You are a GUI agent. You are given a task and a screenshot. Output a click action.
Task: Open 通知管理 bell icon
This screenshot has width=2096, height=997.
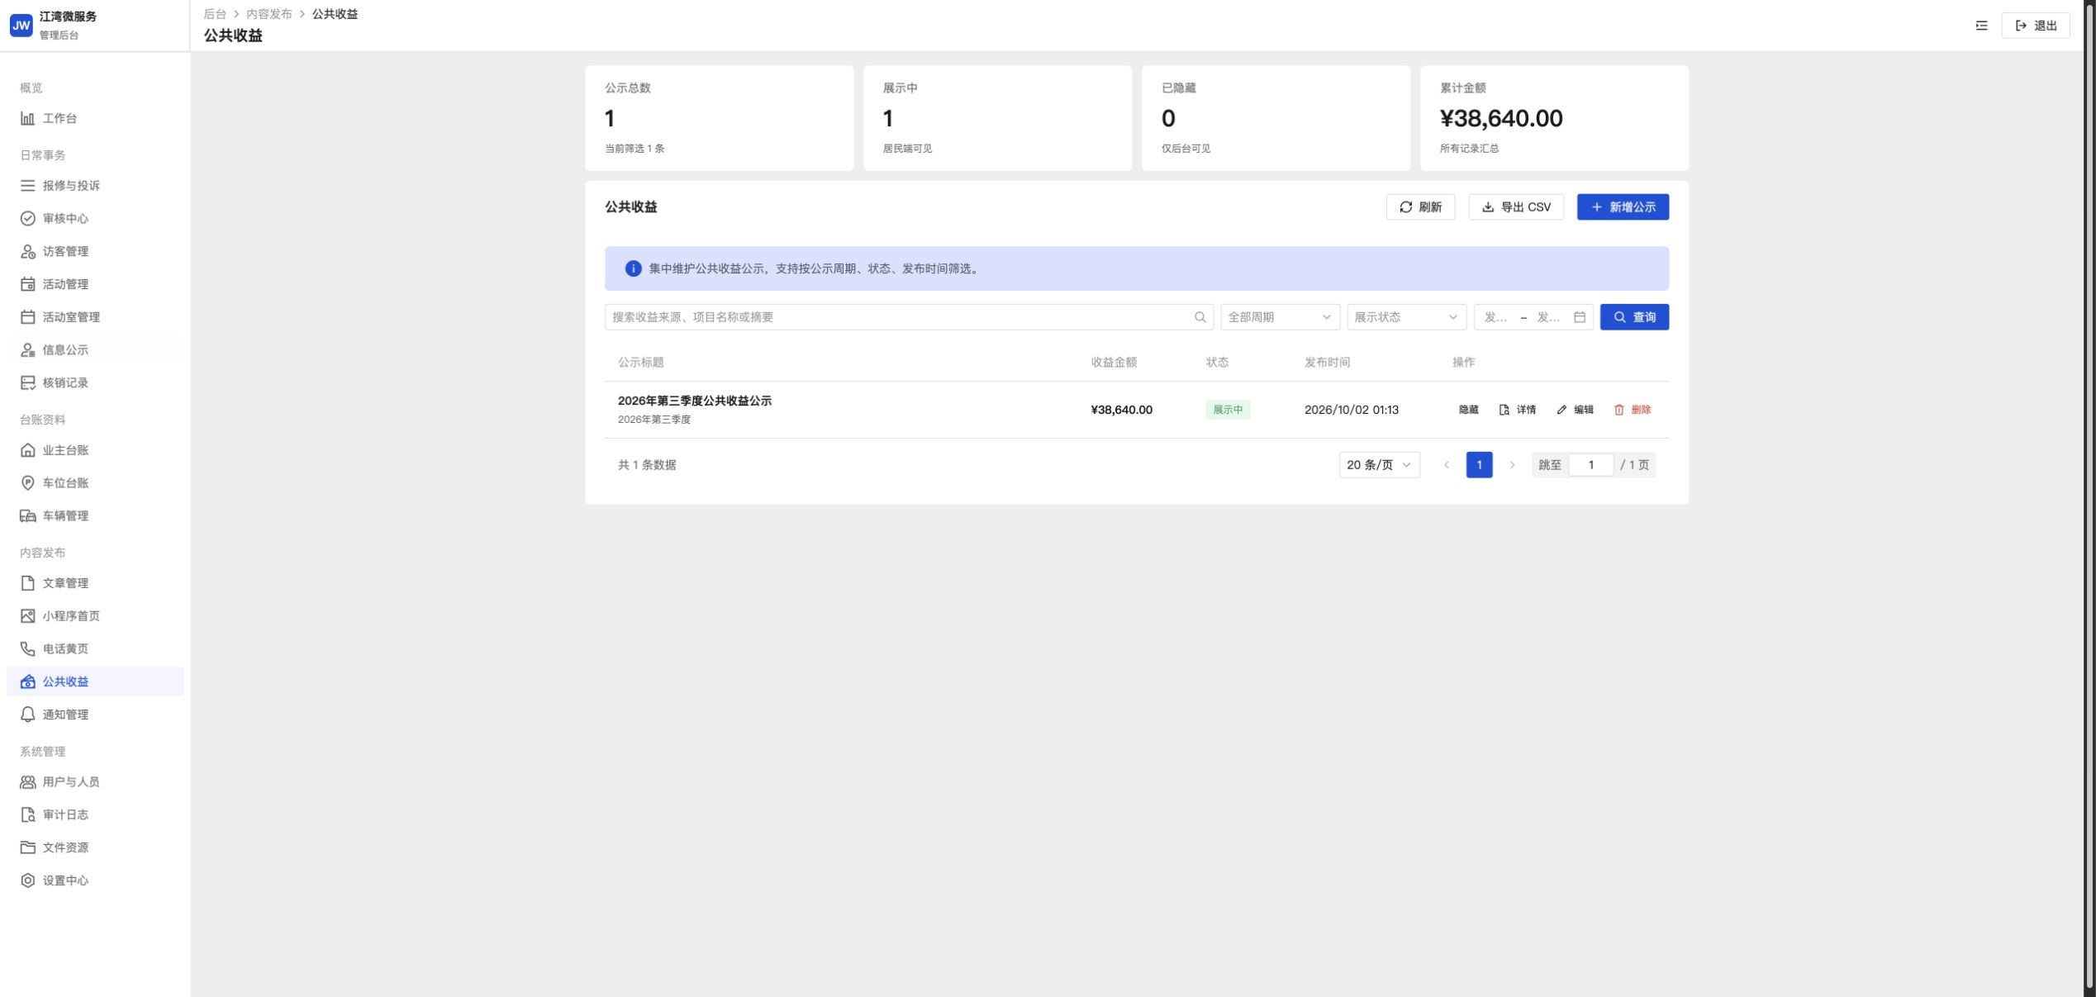(x=27, y=715)
